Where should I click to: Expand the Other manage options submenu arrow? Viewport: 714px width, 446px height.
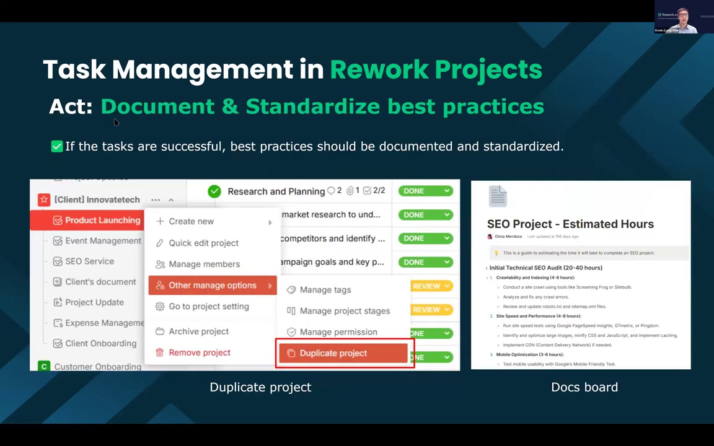(x=270, y=286)
